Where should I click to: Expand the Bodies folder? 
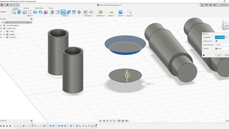[x=1, y=34]
